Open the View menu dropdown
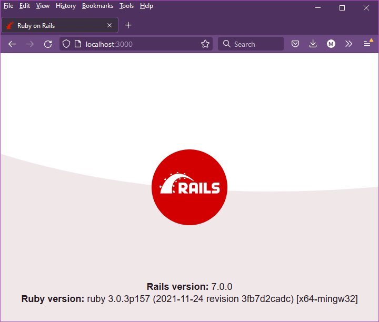The image size is (379, 322). pyautogui.click(x=43, y=6)
